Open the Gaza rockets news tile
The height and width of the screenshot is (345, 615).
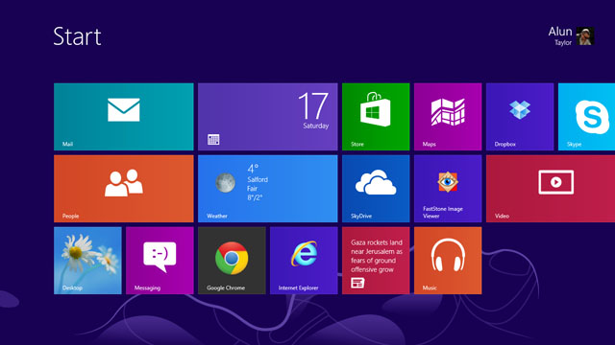click(376, 261)
